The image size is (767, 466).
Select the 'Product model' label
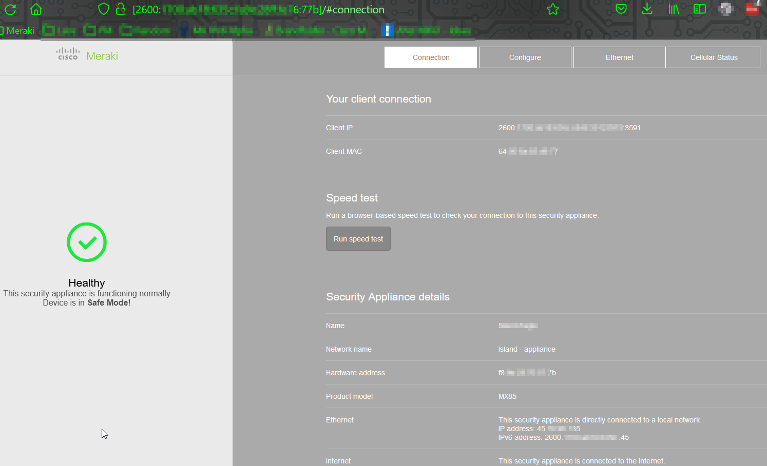pos(349,396)
